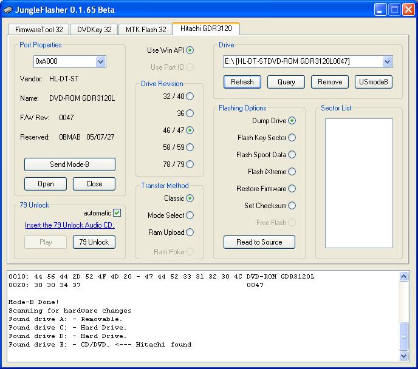Image resolution: width=418 pixels, height=369 pixels.
Task: Open the MTK Flash 32 tab
Action: pyautogui.click(x=146, y=30)
